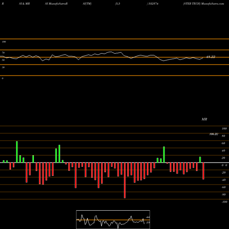Click the MR axis label '-100'
Image resolution: width=229 pixels, height=229 pixels.
coord(224,202)
